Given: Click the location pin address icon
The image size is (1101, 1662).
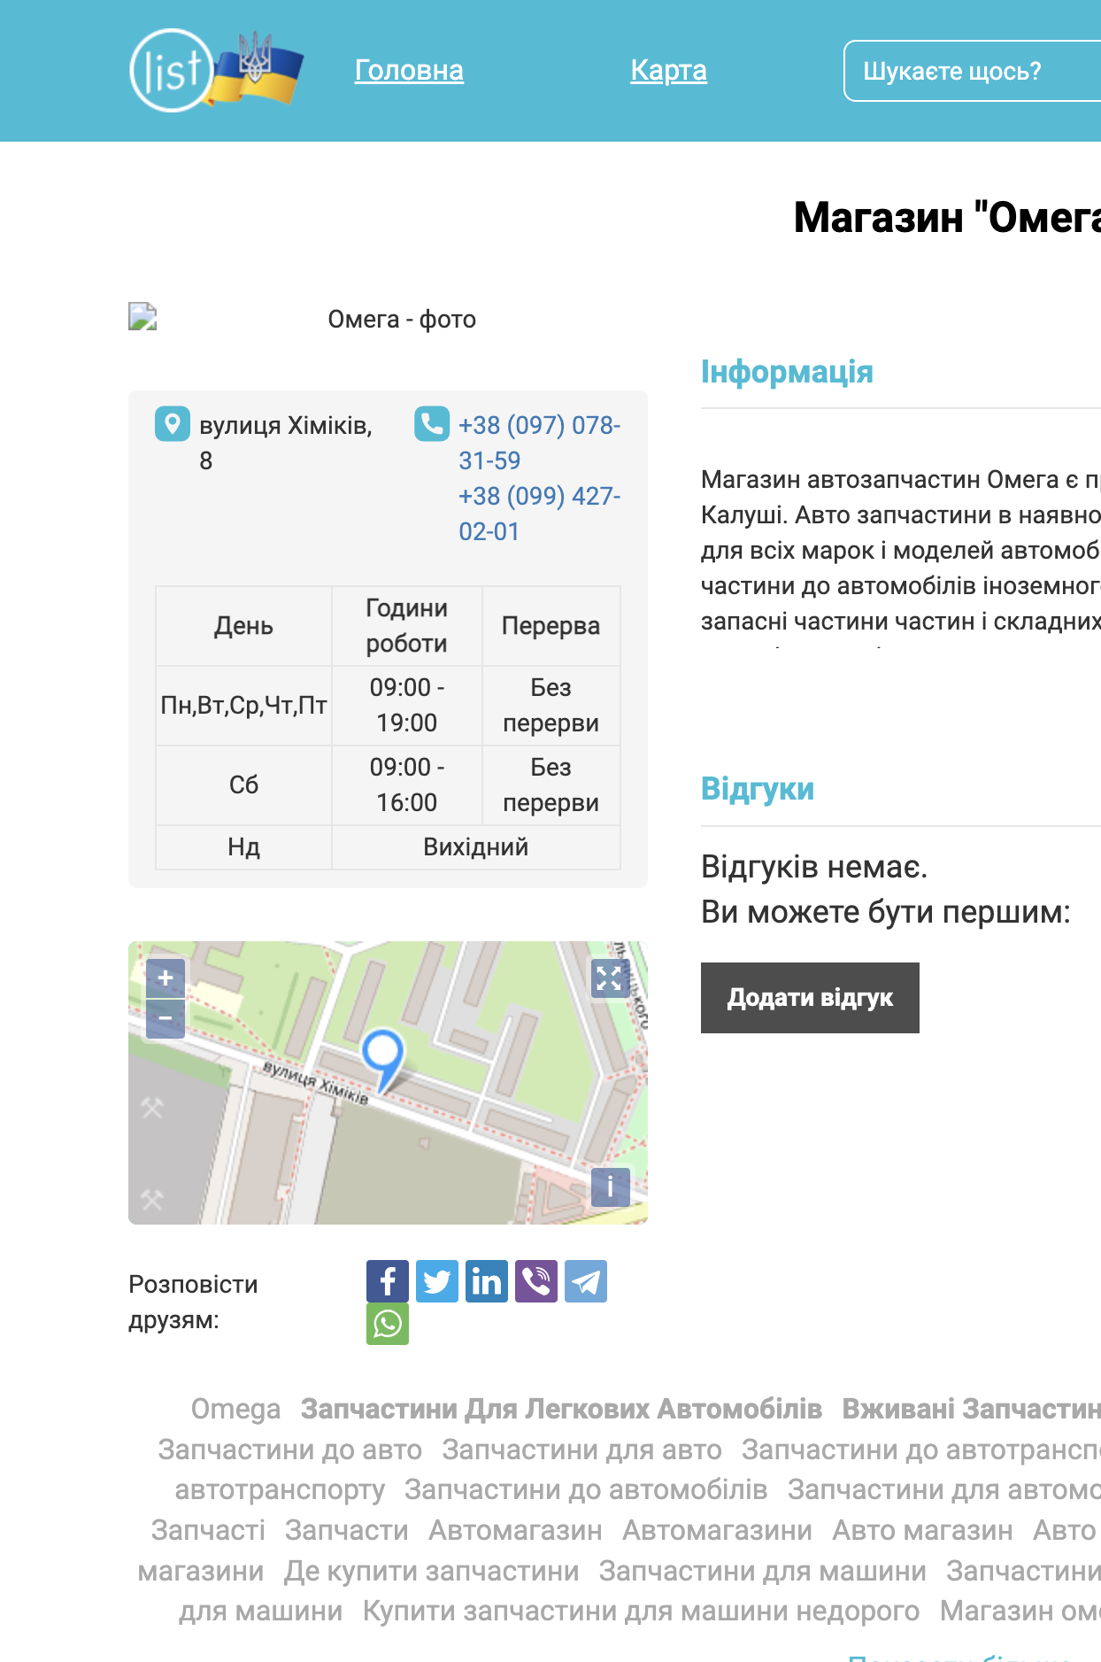Looking at the screenshot, I should 173,424.
